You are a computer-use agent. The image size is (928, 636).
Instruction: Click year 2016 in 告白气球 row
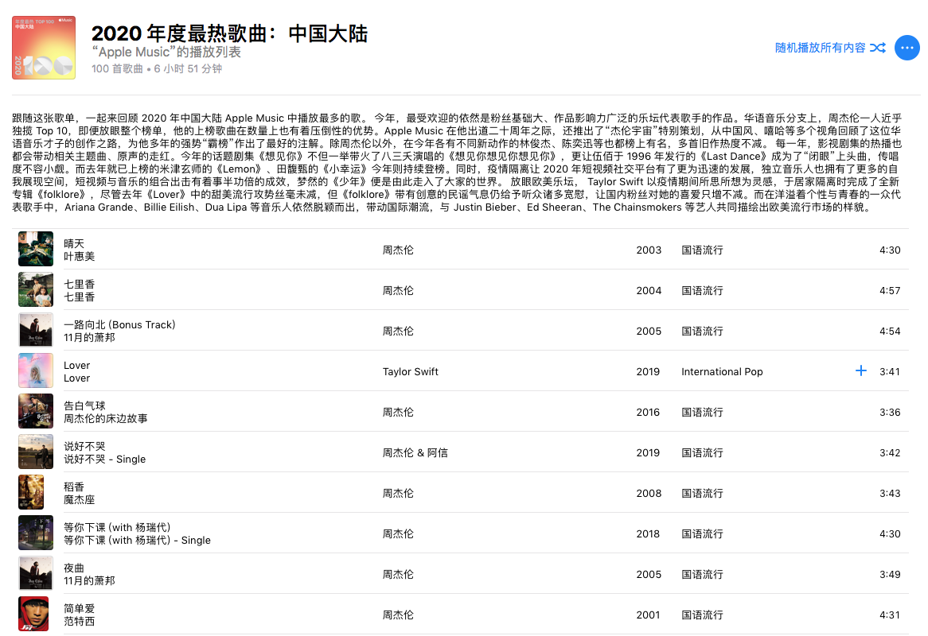648,412
